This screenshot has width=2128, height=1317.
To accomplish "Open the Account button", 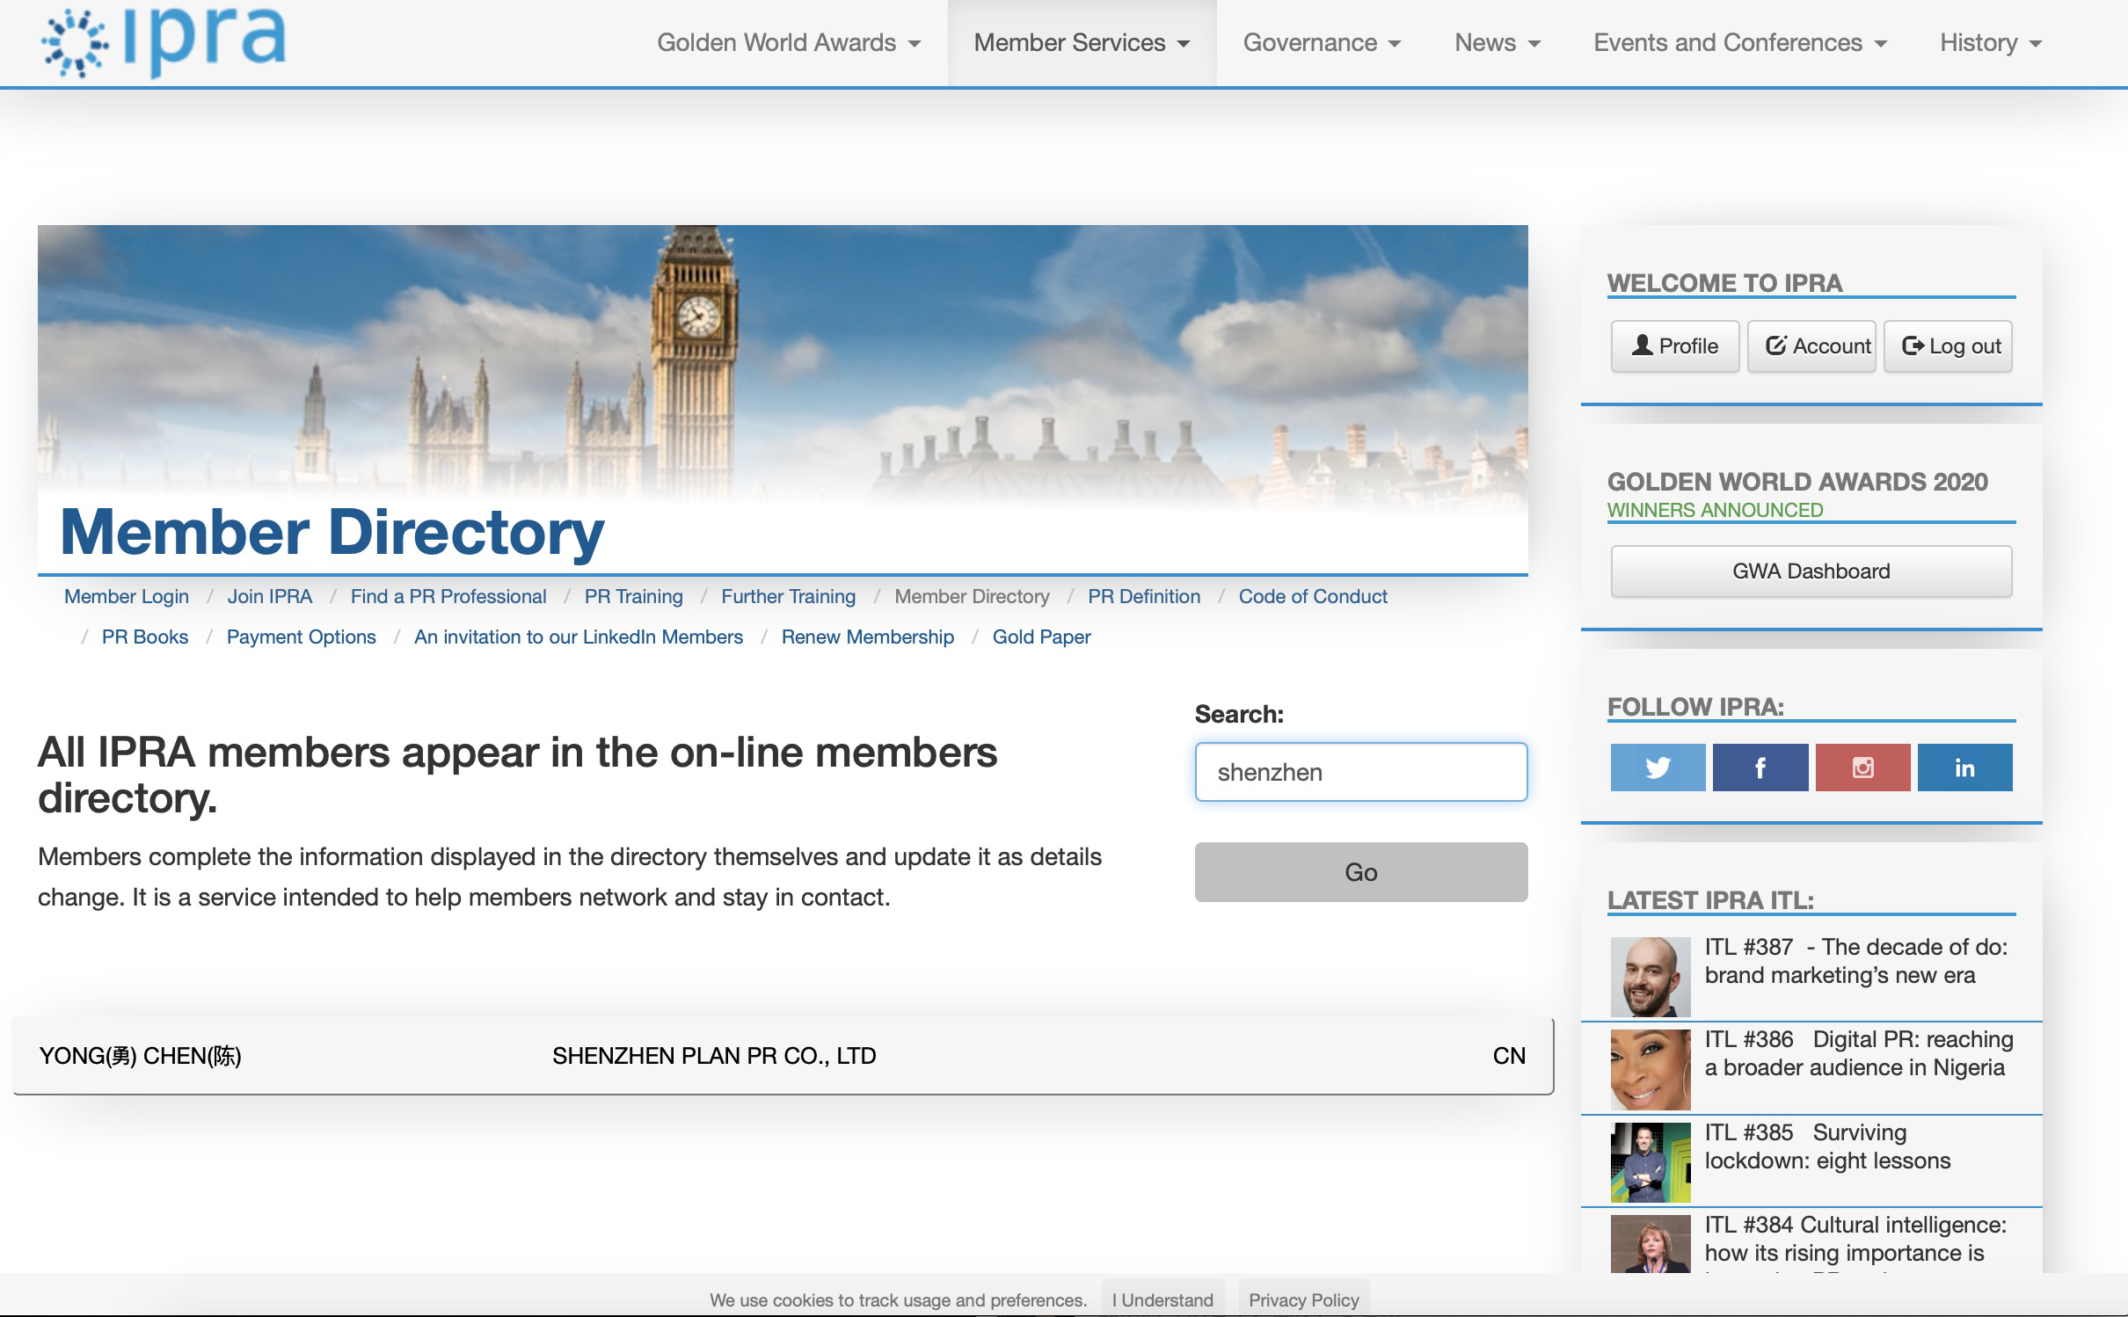I will [1811, 346].
